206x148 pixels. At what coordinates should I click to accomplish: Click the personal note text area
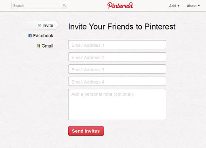point(117,105)
